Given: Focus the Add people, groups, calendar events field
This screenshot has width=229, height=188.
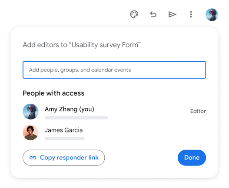Looking at the screenshot, I should 114,70.
